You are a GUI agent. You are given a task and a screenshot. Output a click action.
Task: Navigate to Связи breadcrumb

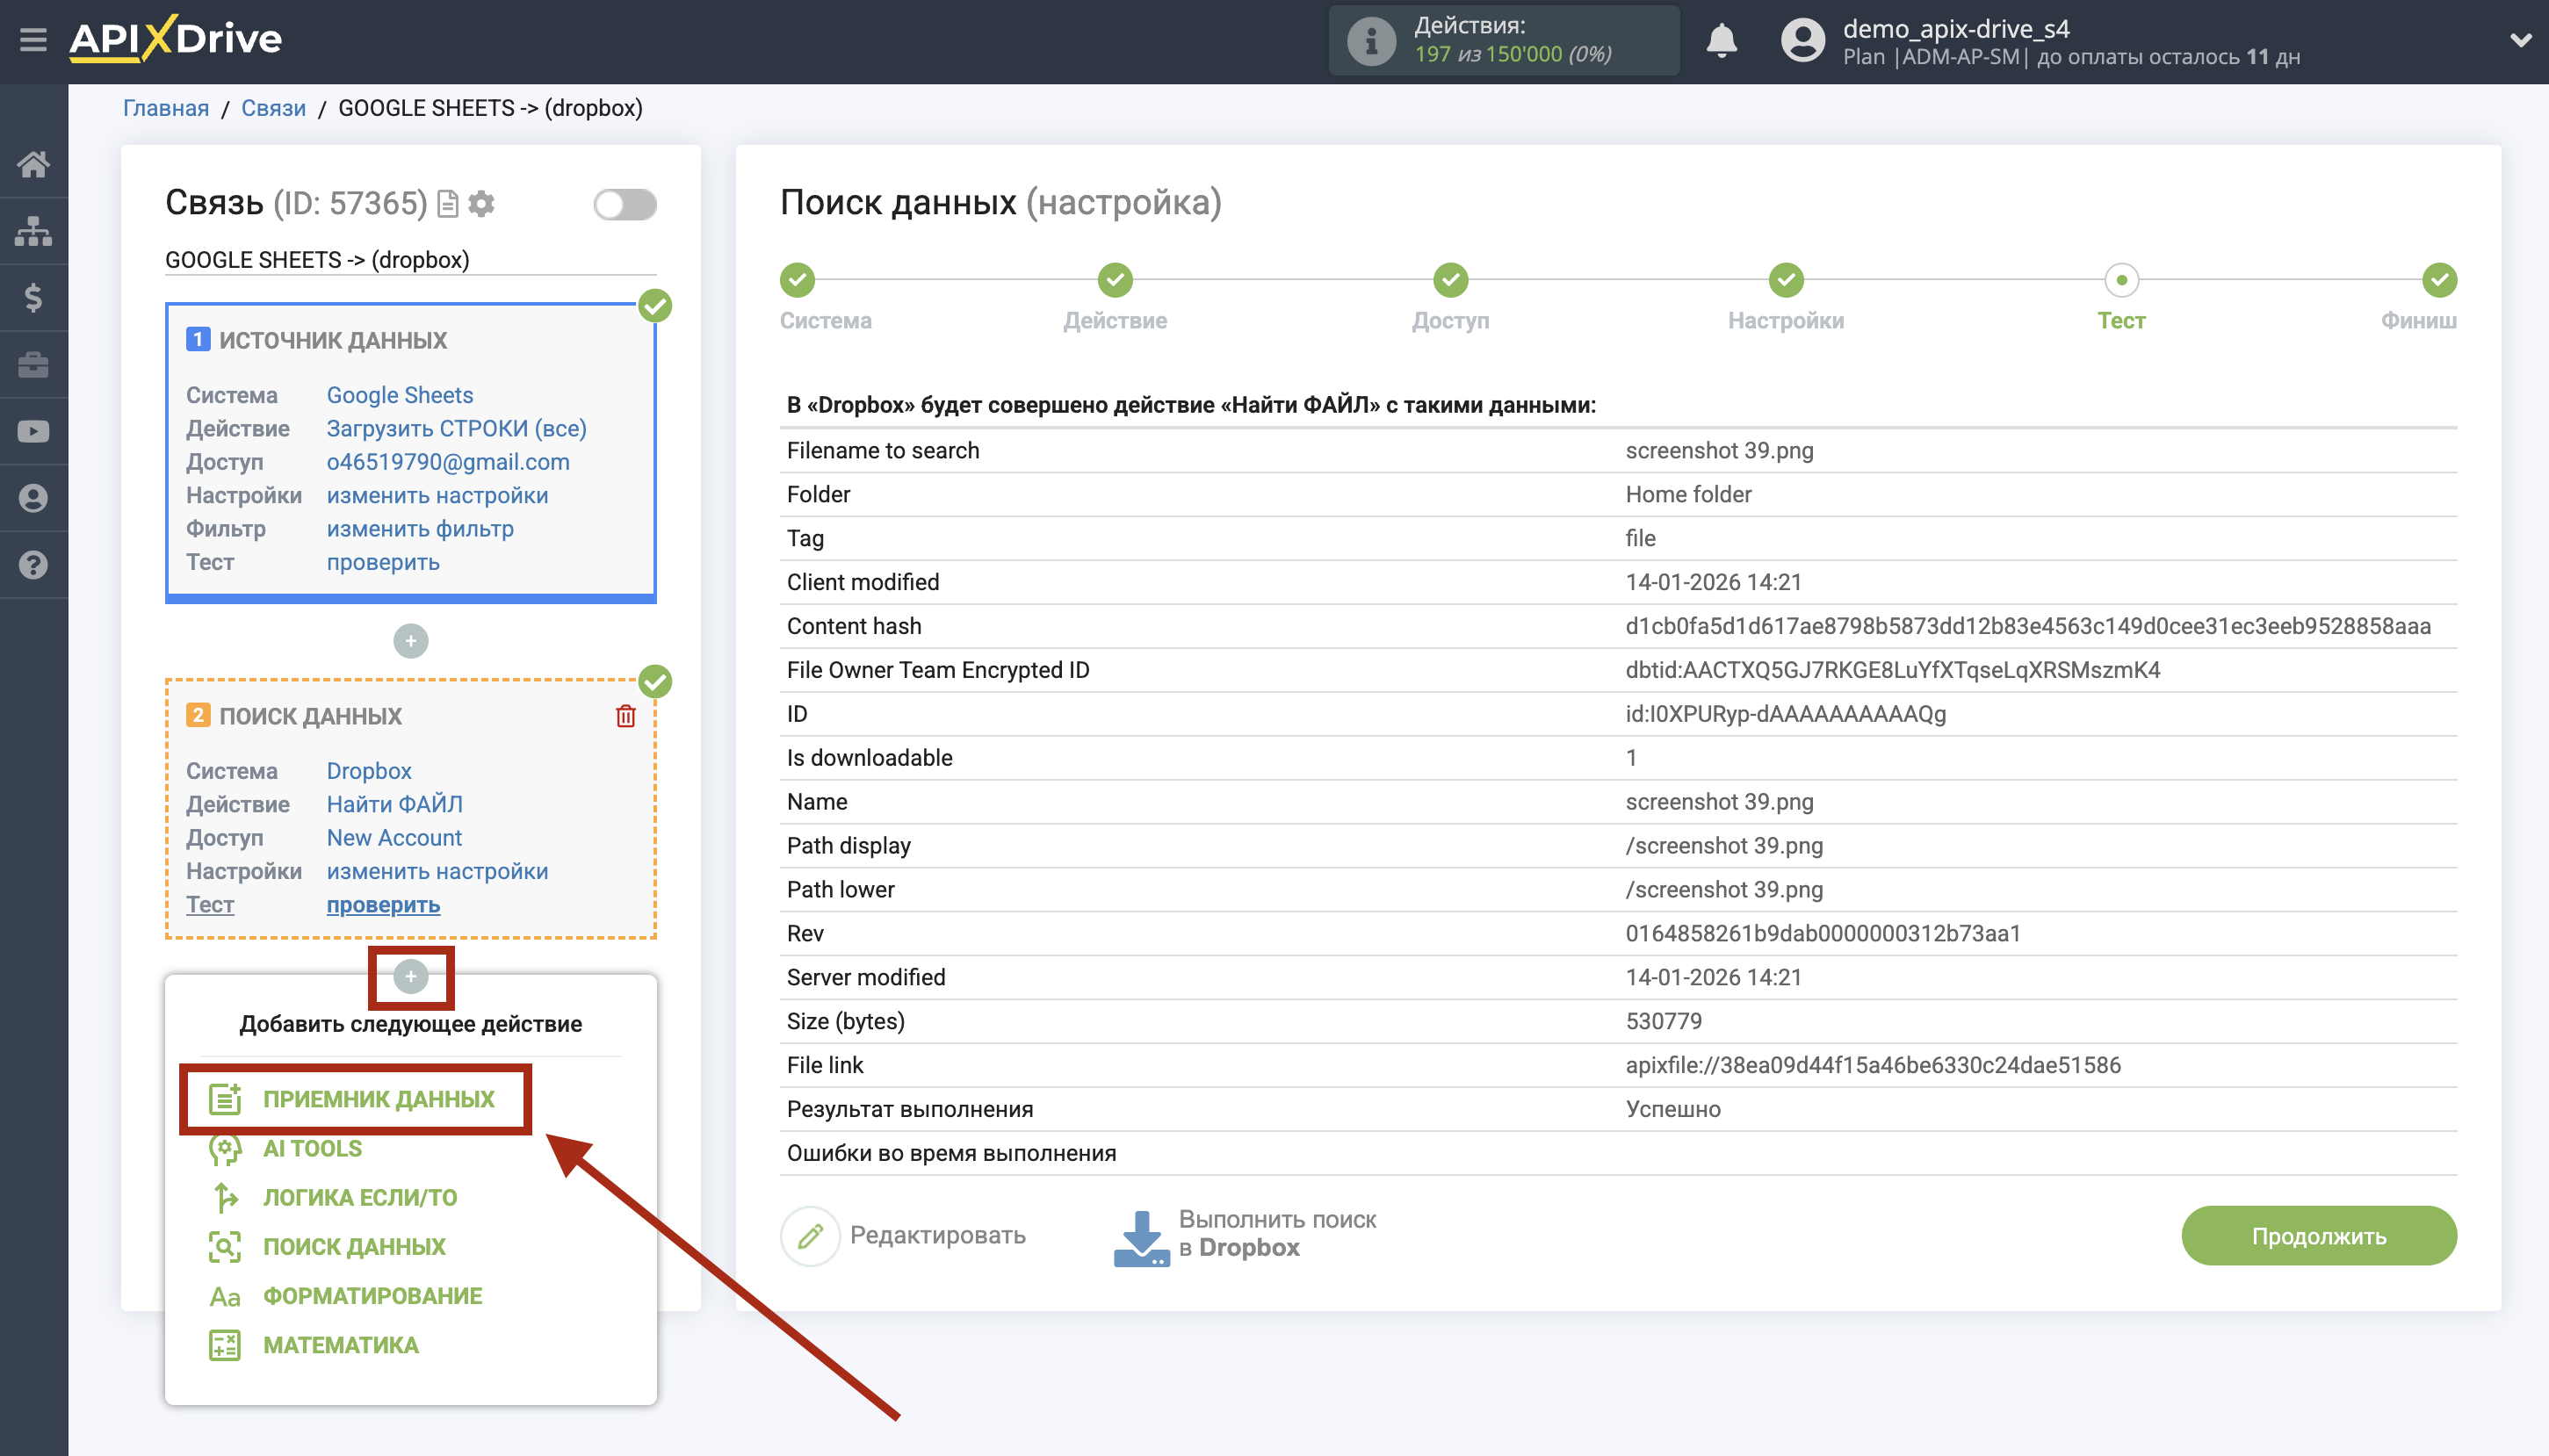[x=272, y=107]
